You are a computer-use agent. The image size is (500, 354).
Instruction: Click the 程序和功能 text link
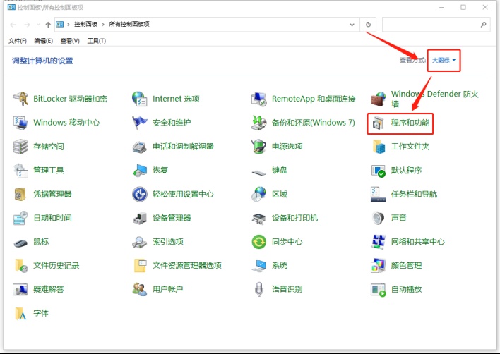tap(410, 123)
